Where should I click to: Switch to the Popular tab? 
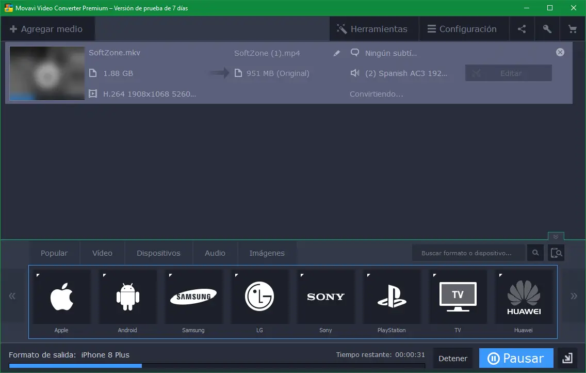coord(54,253)
